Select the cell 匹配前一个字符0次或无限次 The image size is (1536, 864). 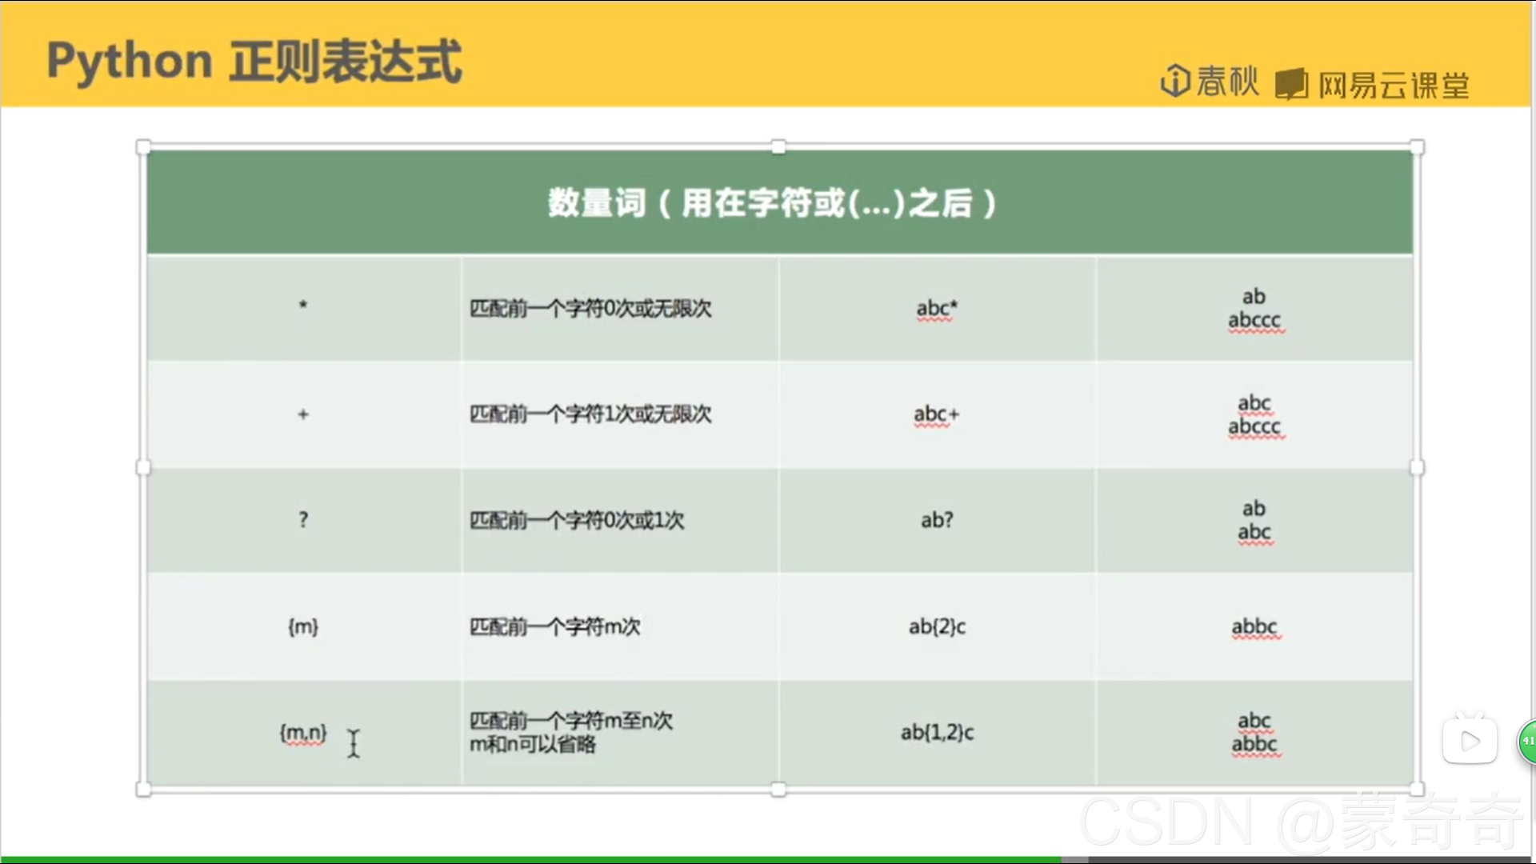point(620,308)
